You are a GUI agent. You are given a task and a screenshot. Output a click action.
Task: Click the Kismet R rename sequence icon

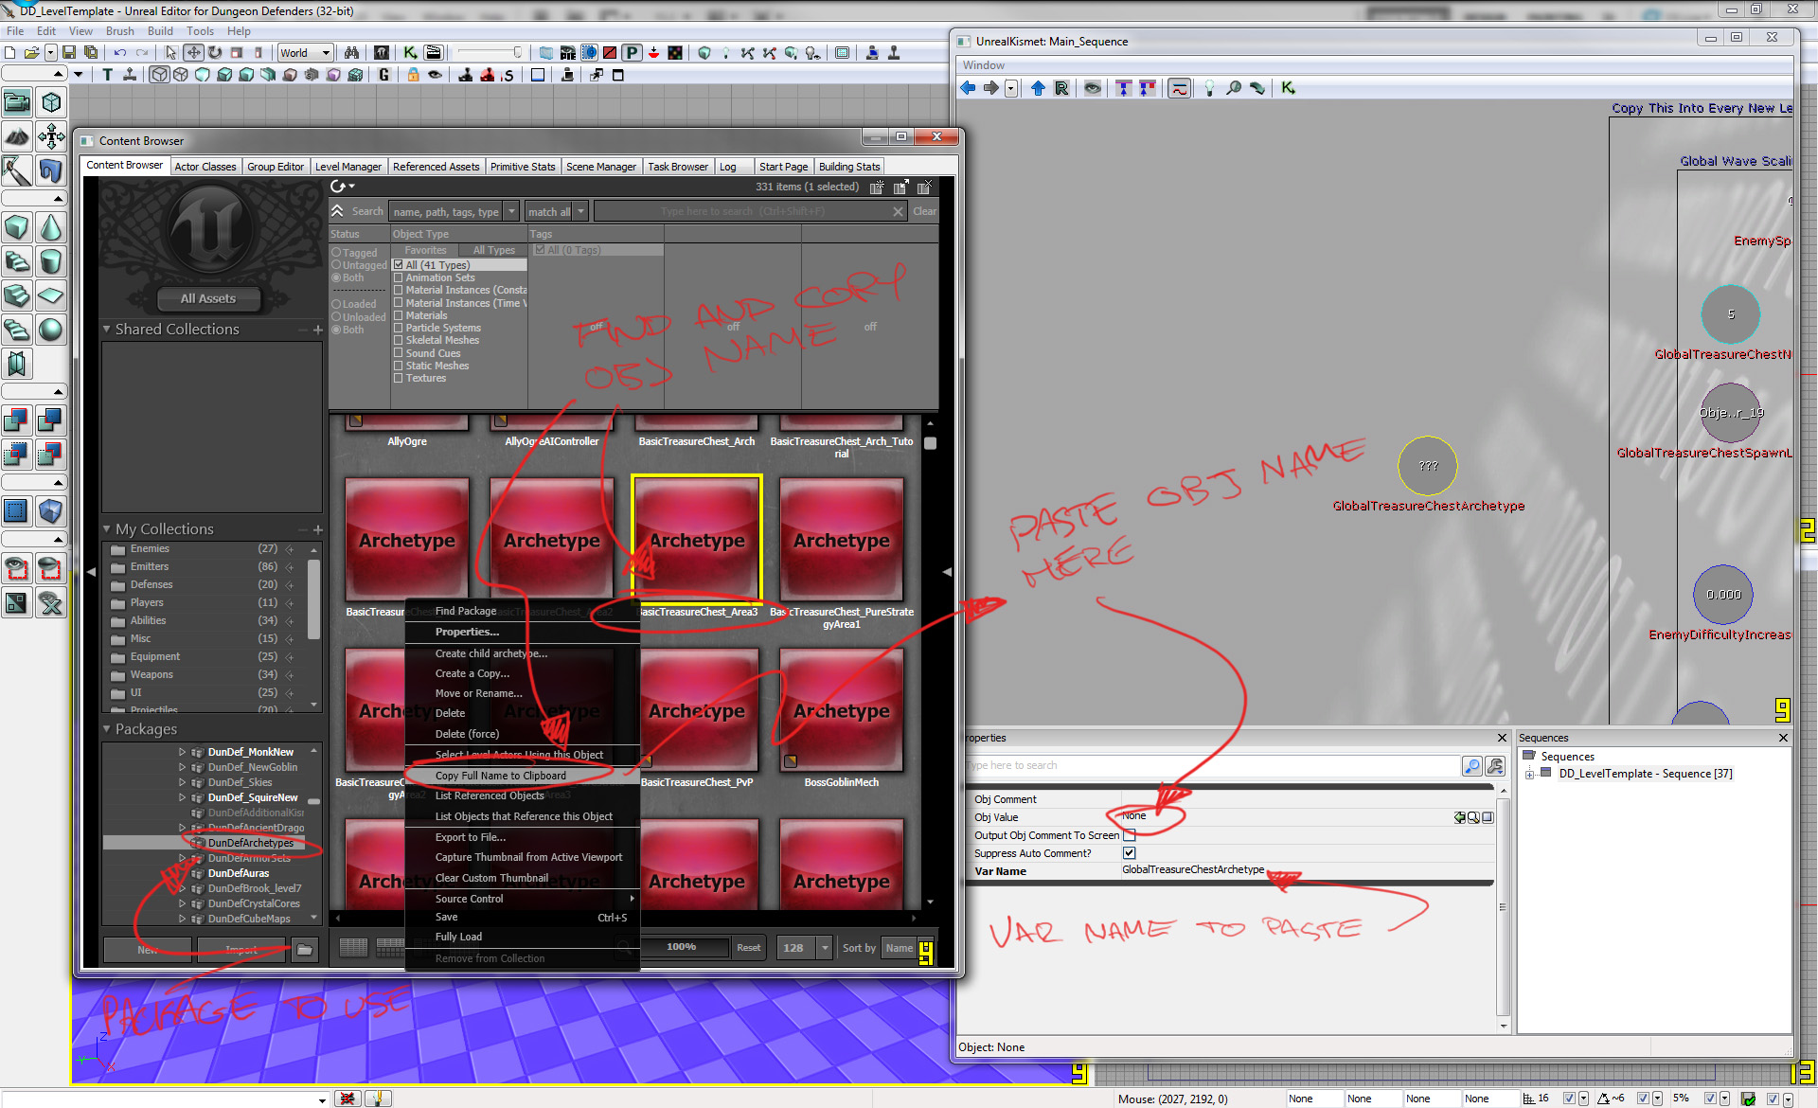coord(1061,88)
